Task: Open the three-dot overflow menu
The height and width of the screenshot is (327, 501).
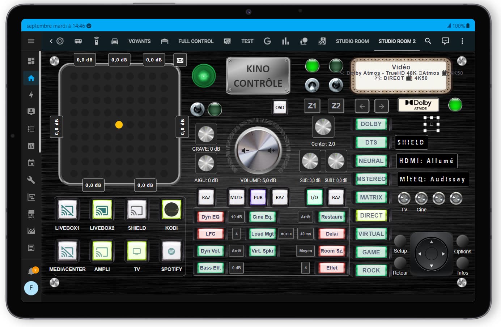Action: [462, 41]
